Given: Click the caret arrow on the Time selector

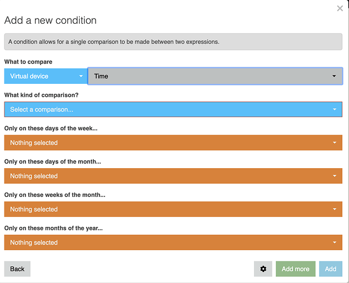Looking at the screenshot, I should pyautogui.click(x=334, y=76).
